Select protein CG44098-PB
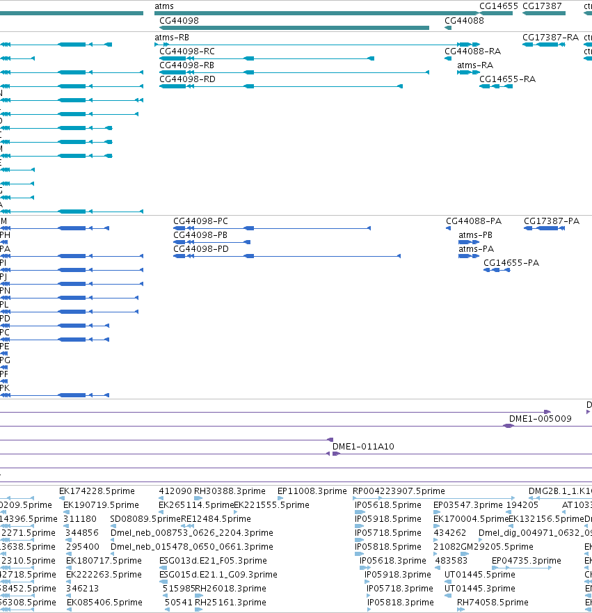Screen dimensions: 592x613 [211, 242]
